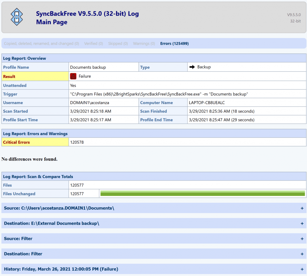Click the Failure result text
This screenshot has height=276, width=307.
point(85,76)
